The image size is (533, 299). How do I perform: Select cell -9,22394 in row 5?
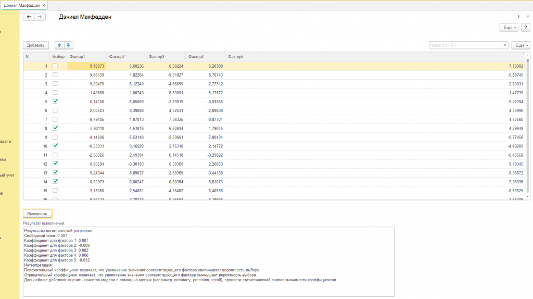pyautogui.click(x=375, y=102)
